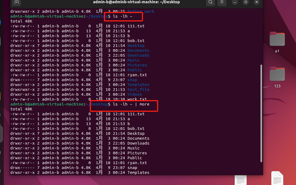
Task: Click blue Downloads directory entry
Action: point(138,56)
